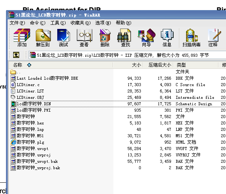Click the 文件夹 type of parent folder row
Image resolution: width=226 pixels, height=194 pixels.
[182, 72]
